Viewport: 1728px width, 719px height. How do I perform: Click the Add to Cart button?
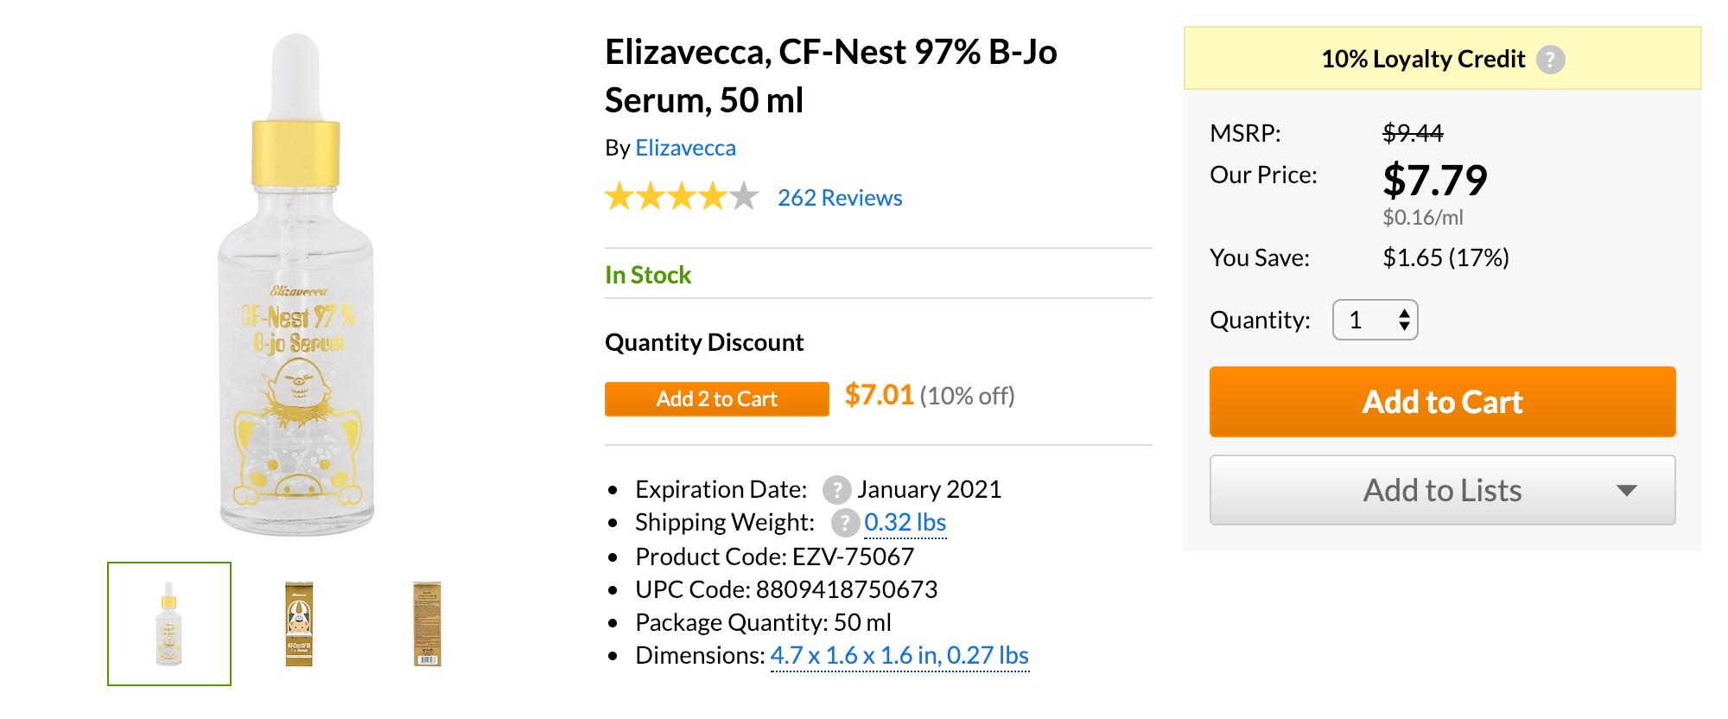coord(1443,402)
